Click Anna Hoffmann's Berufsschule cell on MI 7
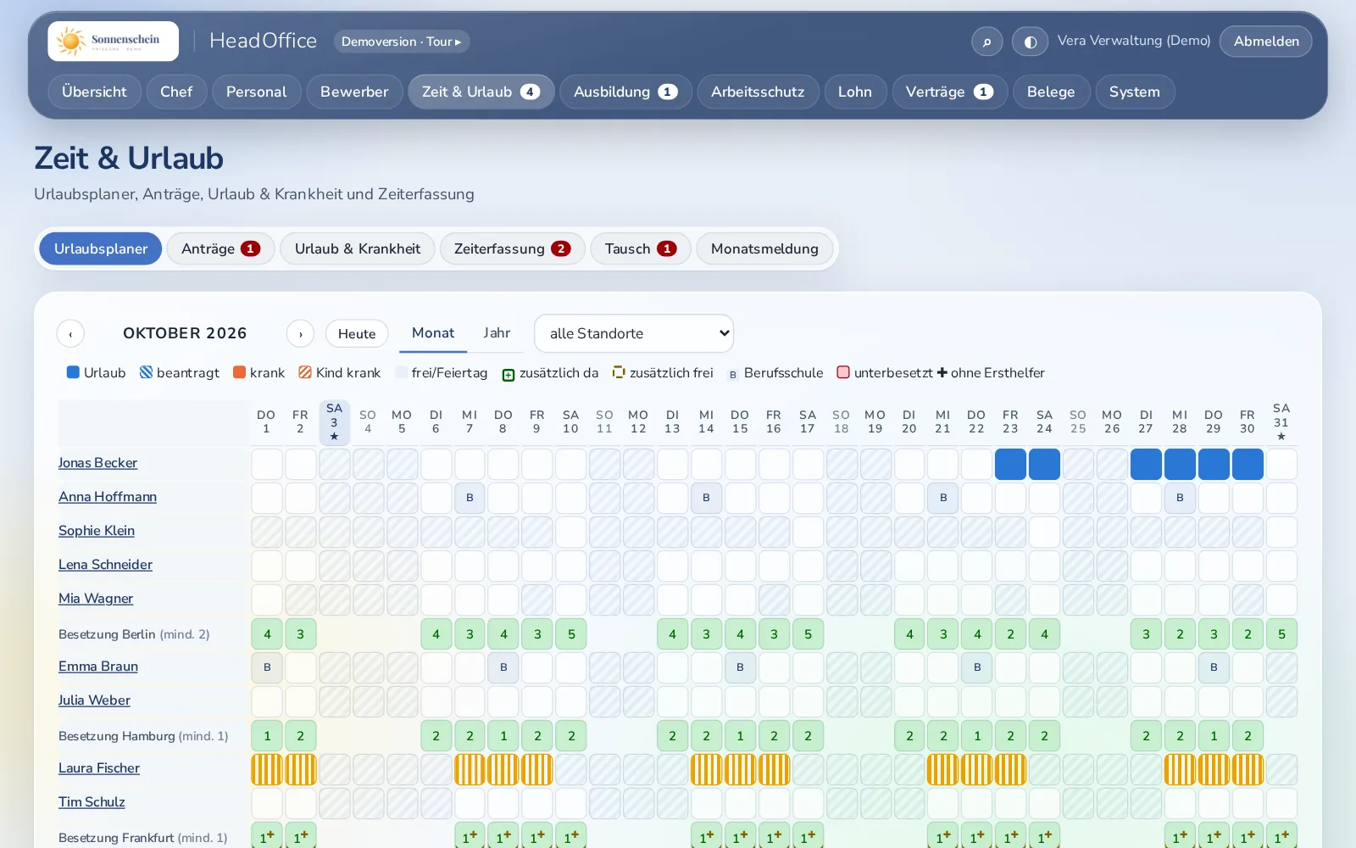The image size is (1356, 848). pos(470,498)
